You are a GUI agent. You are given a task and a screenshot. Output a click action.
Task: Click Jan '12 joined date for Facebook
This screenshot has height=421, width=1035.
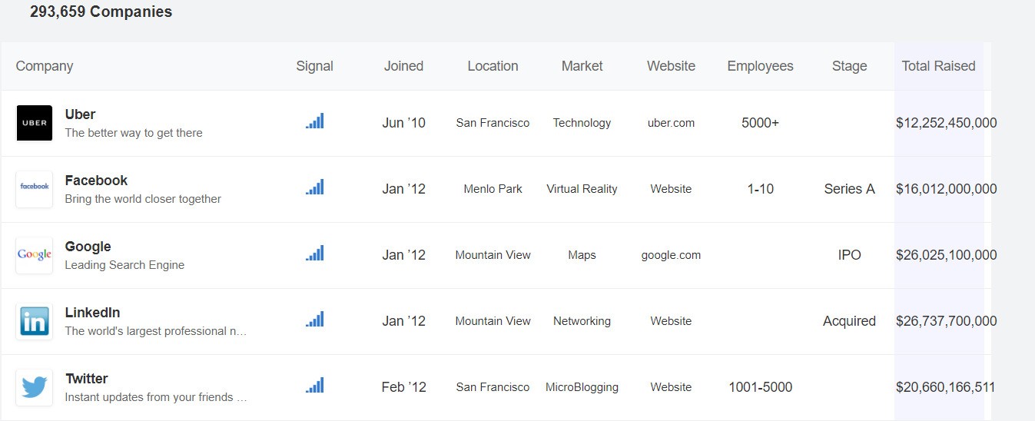pos(404,189)
